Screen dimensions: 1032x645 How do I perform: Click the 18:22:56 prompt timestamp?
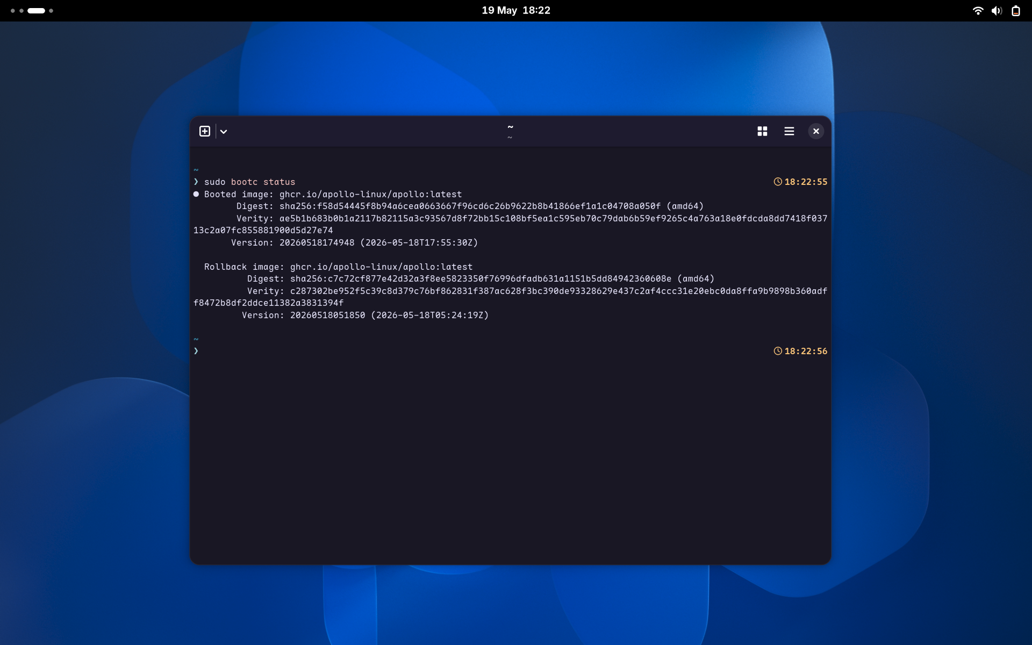pos(806,351)
